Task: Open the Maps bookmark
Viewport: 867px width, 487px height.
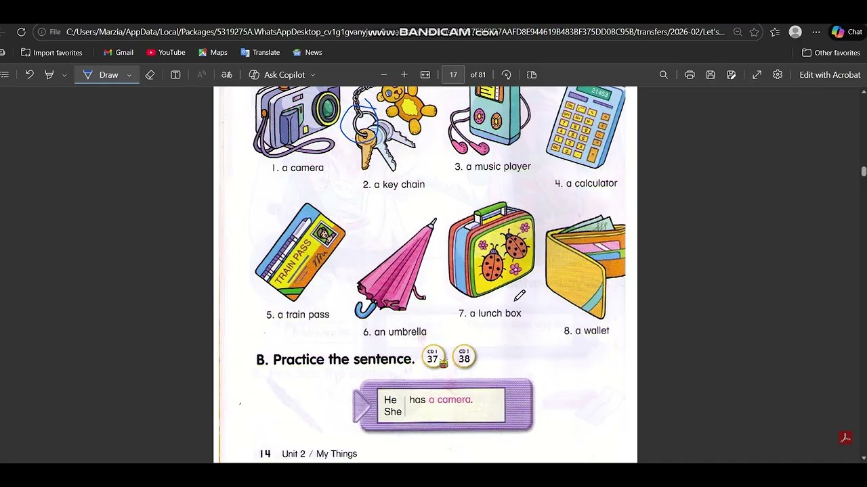Action: point(213,52)
